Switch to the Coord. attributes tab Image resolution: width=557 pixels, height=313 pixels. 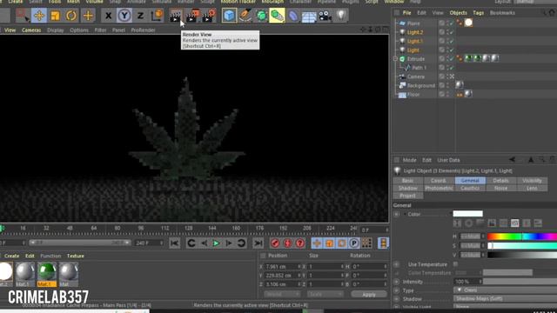439,181
